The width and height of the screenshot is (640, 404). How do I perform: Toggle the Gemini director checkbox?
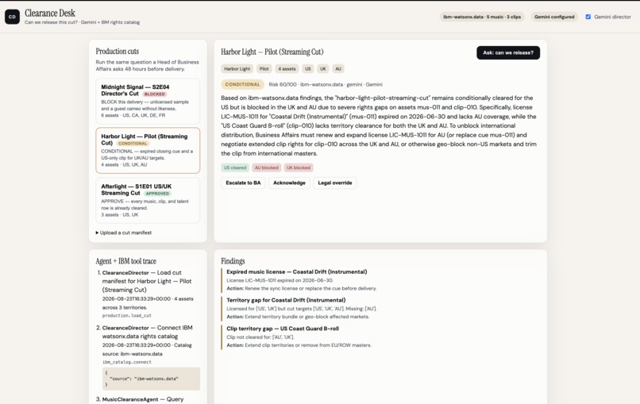tap(588, 17)
